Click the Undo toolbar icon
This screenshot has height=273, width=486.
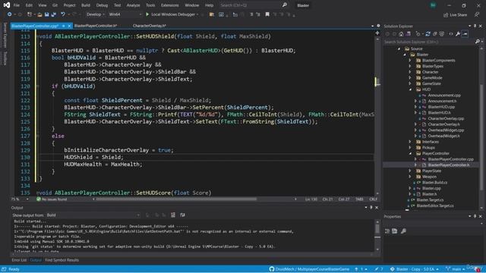click(63, 14)
